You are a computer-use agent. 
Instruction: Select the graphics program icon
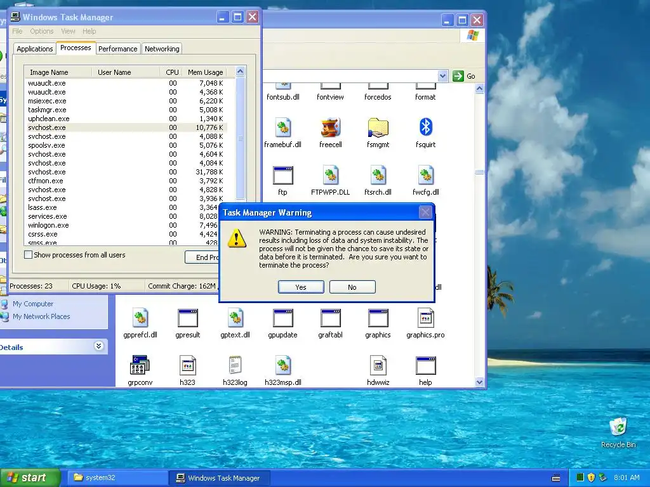pos(378,318)
